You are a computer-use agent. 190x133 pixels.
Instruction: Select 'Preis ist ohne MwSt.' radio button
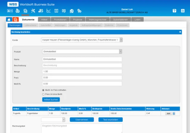click(43, 94)
